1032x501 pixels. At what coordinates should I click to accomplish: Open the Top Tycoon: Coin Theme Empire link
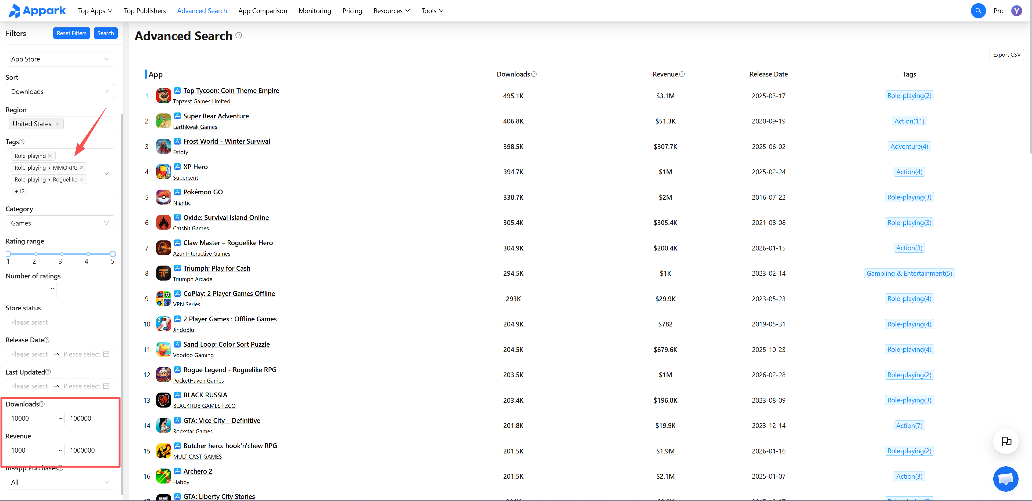coord(231,91)
